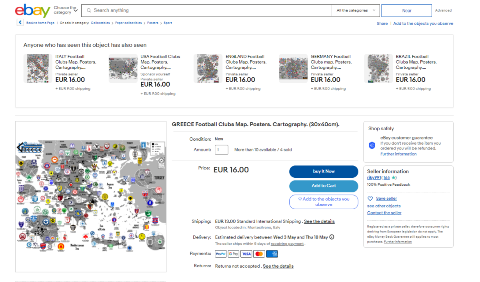The width and height of the screenshot is (480, 282).
Task: Open the ITALY Football Clubs Map thumbnail
Action: pyautogui.click(x=38, y=69)
